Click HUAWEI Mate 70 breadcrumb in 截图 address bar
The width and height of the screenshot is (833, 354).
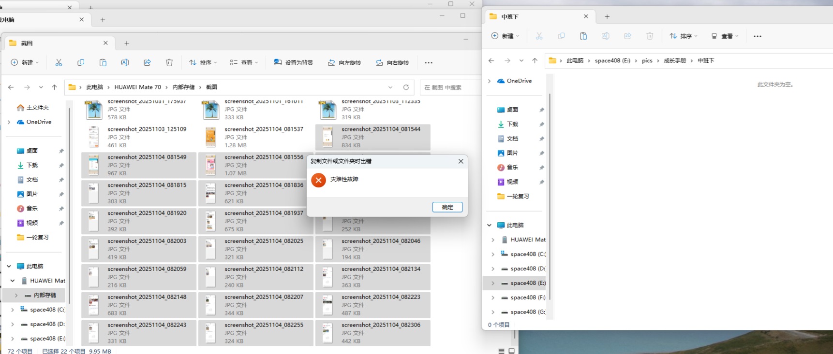138,87
